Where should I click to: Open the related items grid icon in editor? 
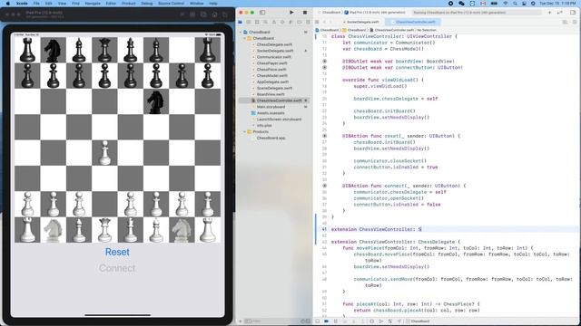pos(317,22)
